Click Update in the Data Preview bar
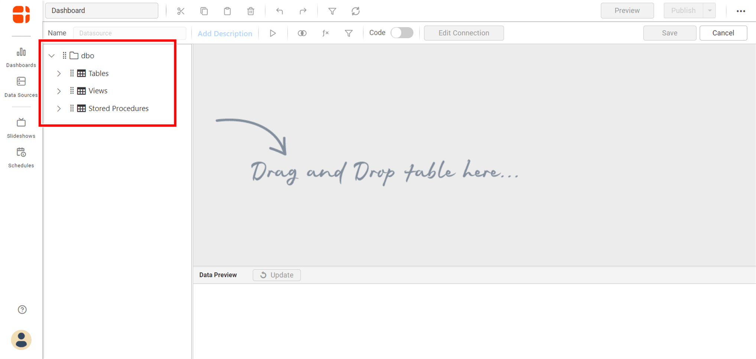The height and width of the screenshot is (359, 756). [x=276, y=275]
